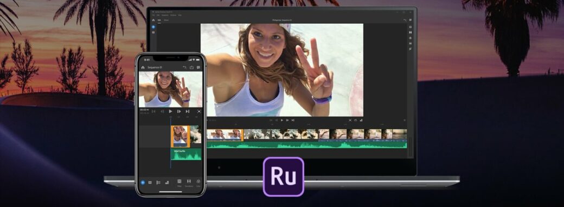Image resolution: width=564 pixels, height=207 pixels.
Task: Switch to the Edit tab on the laptop
Action: coord(159,21)
